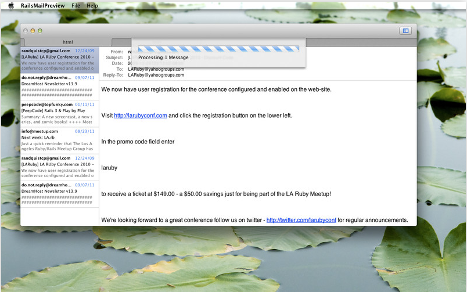Click the To address LARuby@yahoogroups.com

click(156, 69)
